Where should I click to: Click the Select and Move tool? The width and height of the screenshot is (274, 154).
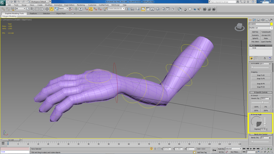point(47,9)
